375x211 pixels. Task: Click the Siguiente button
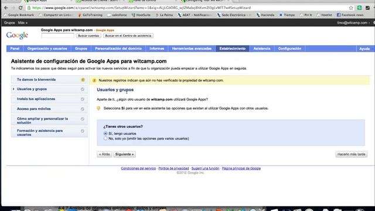tap(124, 154)
